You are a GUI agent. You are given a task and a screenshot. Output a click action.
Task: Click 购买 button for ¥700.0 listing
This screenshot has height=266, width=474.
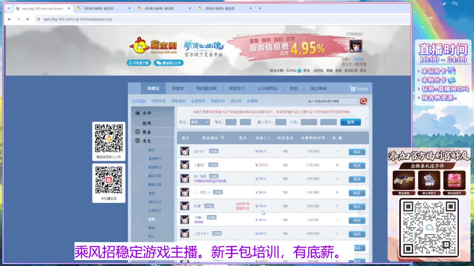(x=357, y=207)
